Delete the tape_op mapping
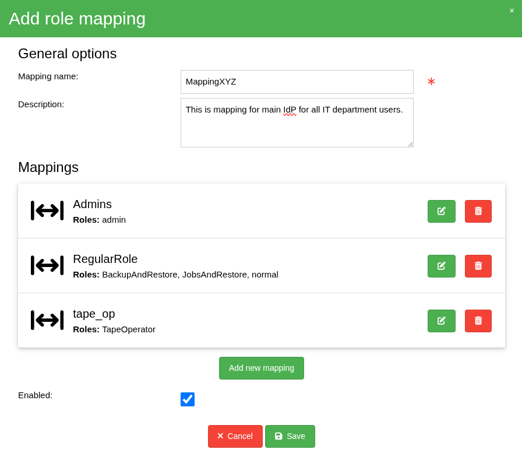This screenshot has width=522, height=460. click(x=478, y=321)
